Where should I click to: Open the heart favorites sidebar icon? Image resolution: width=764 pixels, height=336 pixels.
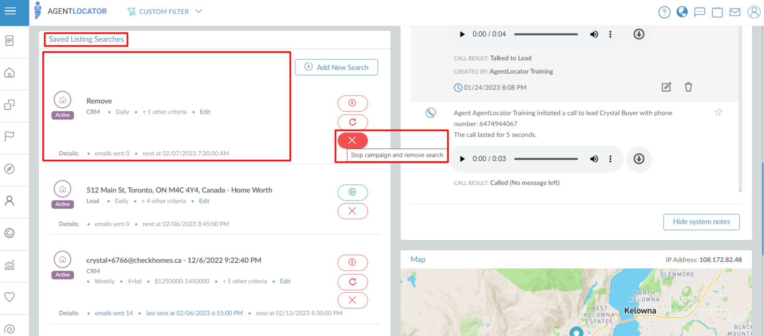point(10,297)
